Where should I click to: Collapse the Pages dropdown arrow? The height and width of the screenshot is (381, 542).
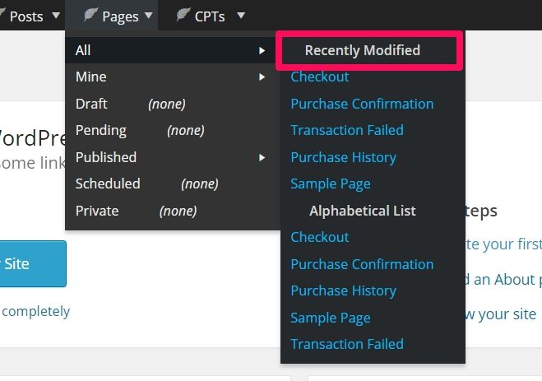[148, 16]
